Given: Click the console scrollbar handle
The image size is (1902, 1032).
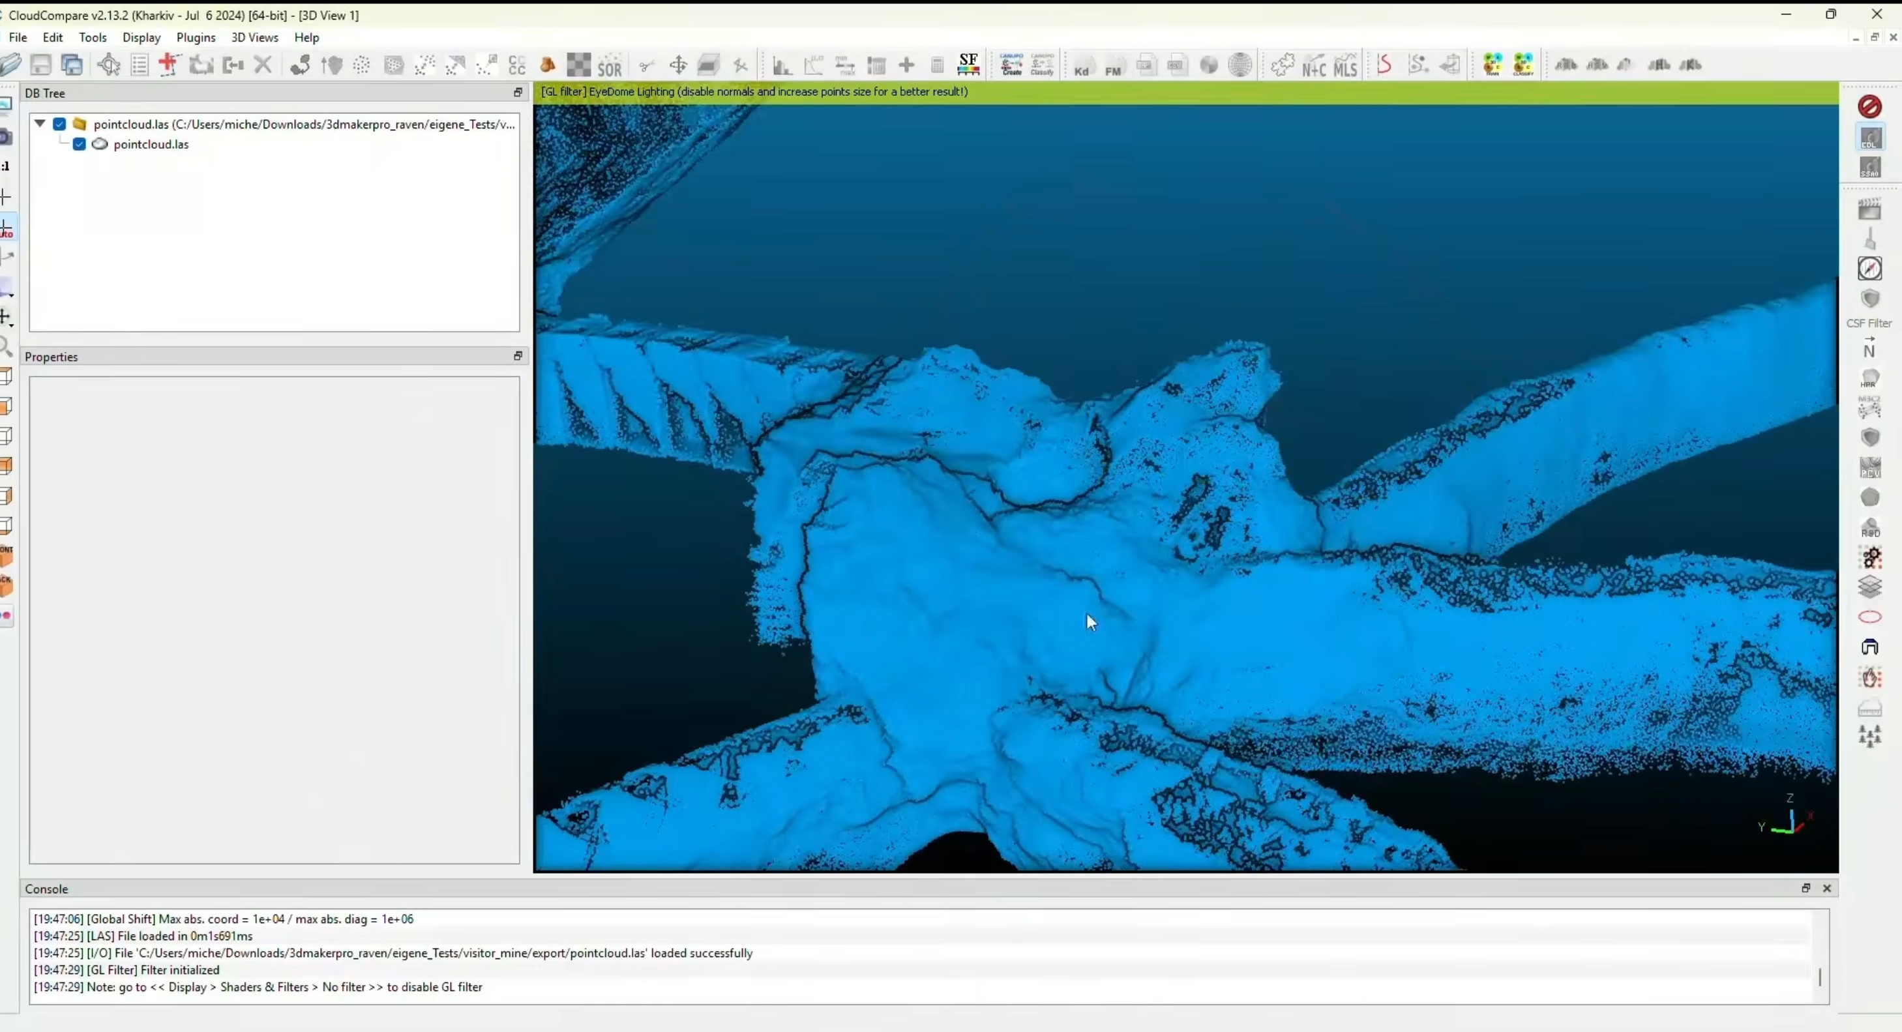Looking at the screenshot, I should (x=1820, y=977).
